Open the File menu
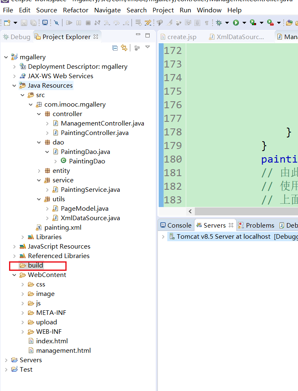Screen dimensions: 298x391 pyautogui.click(x=8, y=10)
